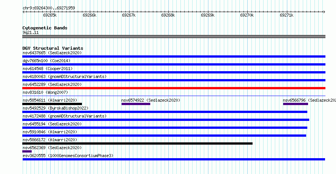Open the nsv5866172 (Almarri2020) label

(x=50, y=140)
